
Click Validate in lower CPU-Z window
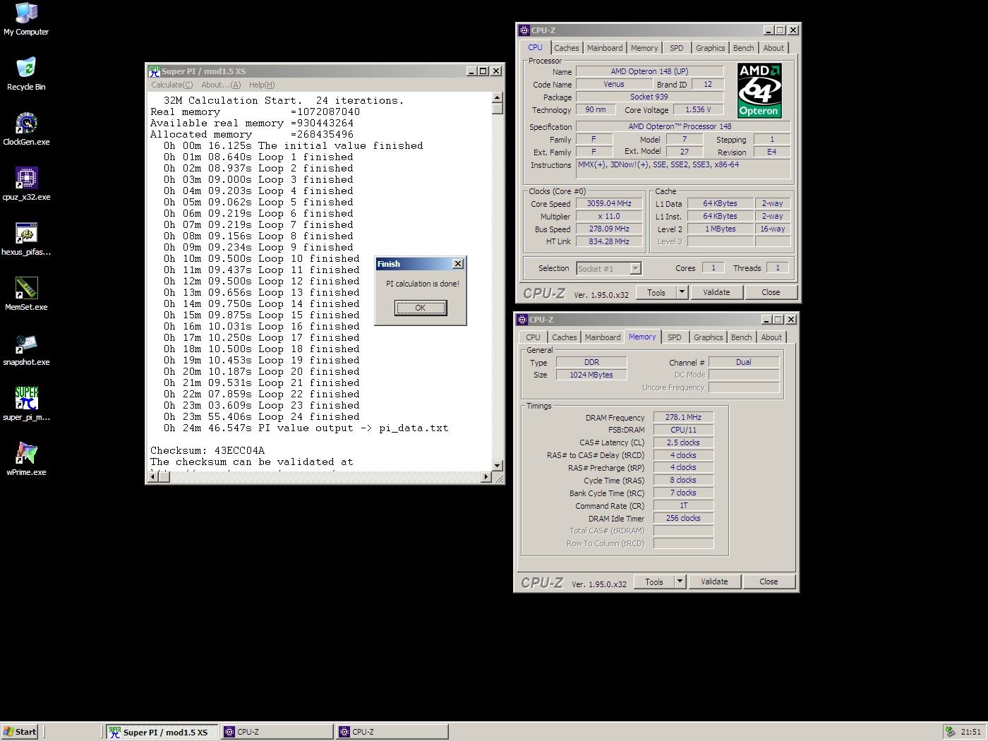point(714,582)
